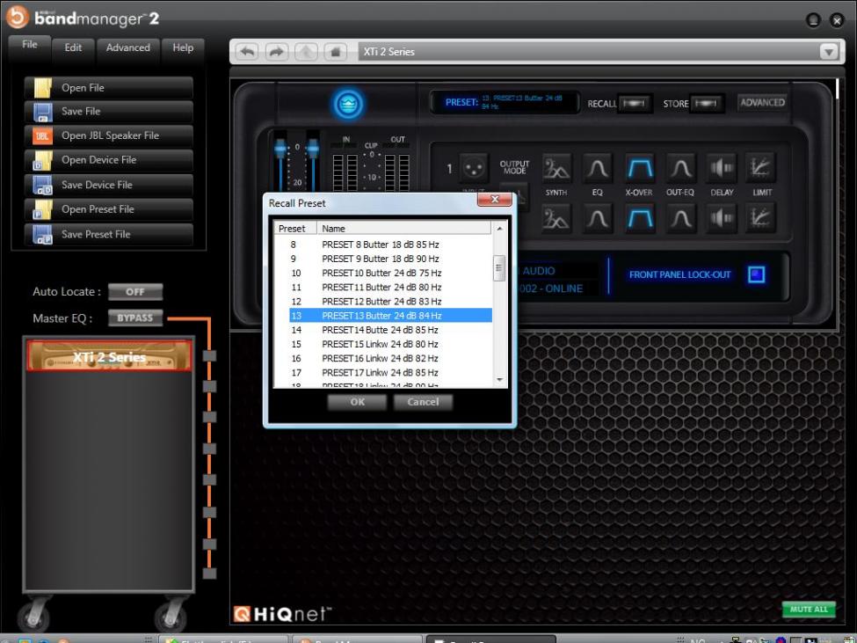This screenshot has height=643, width=857.
Task: Expand the XTi 2 Series device dropdown
Action: pos(827,52)
